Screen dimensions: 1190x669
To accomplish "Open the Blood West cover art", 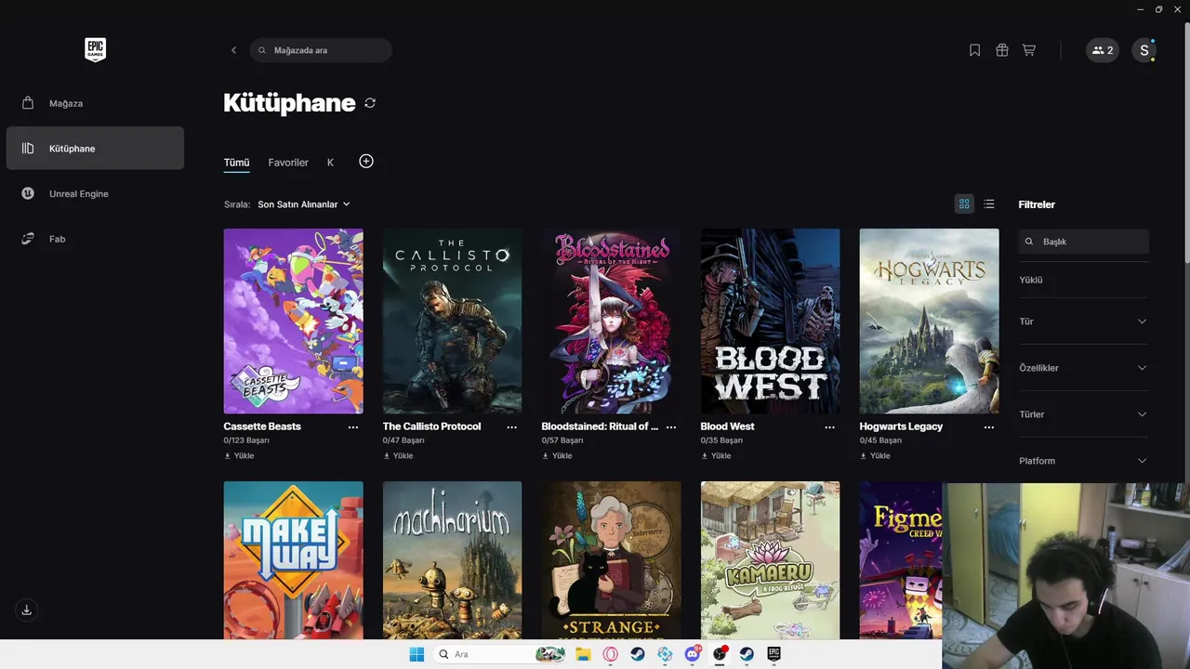I will point(771,321).
